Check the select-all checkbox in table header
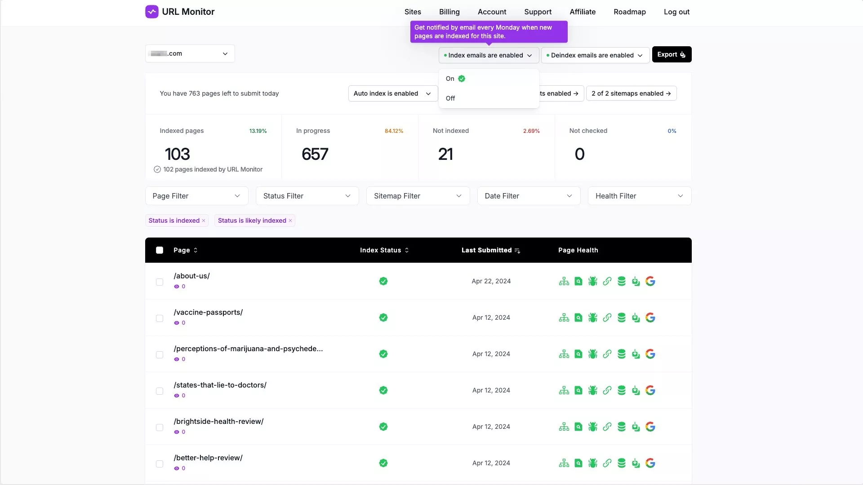This screenshot has height=485, width=863. pyautogui.click(x=160, y=250)
